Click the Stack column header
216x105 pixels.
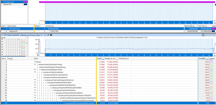[65, 59]
